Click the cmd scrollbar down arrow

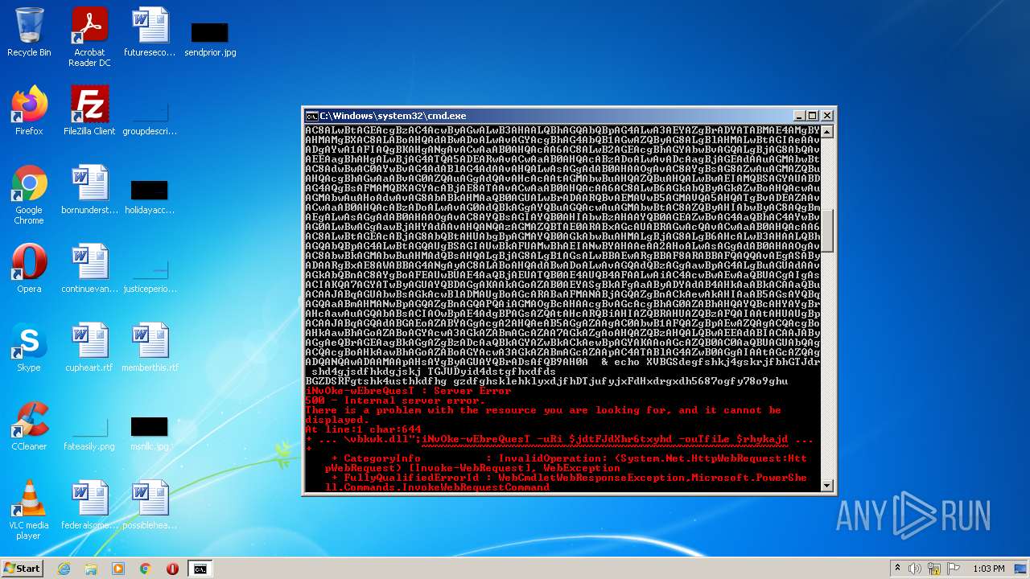click(827, 485)
